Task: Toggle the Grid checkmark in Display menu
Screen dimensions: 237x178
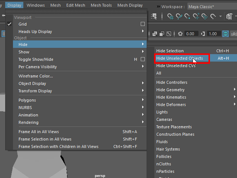Action: pyautogui.click(x=10, y=24)
